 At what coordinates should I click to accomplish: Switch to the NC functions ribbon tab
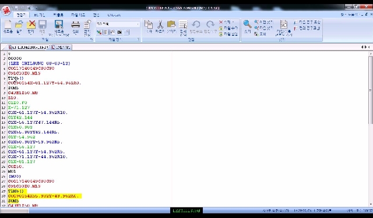[x=39, y=15]
